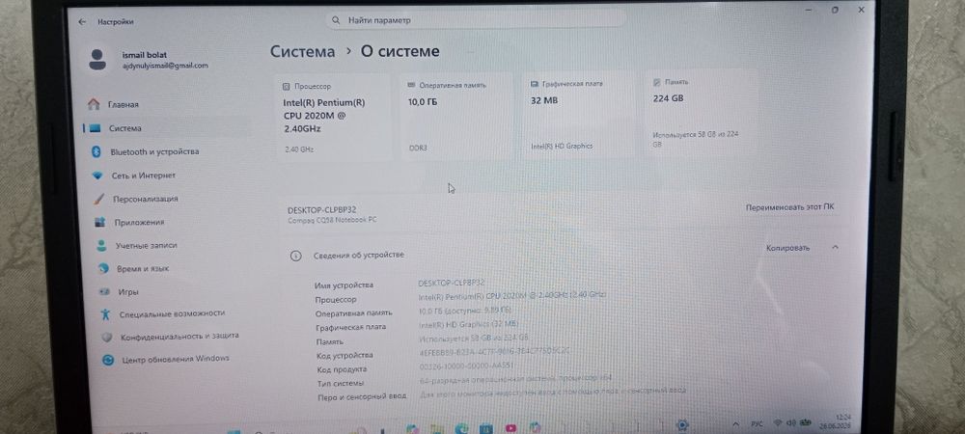Click the user avatar icon of ismail bolat

[97, 60]
